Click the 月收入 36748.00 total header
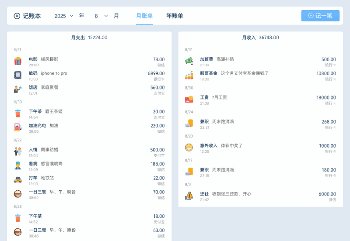Image resolution: width=350 pixels, height=241 pixels. click(x=260, y=38)
